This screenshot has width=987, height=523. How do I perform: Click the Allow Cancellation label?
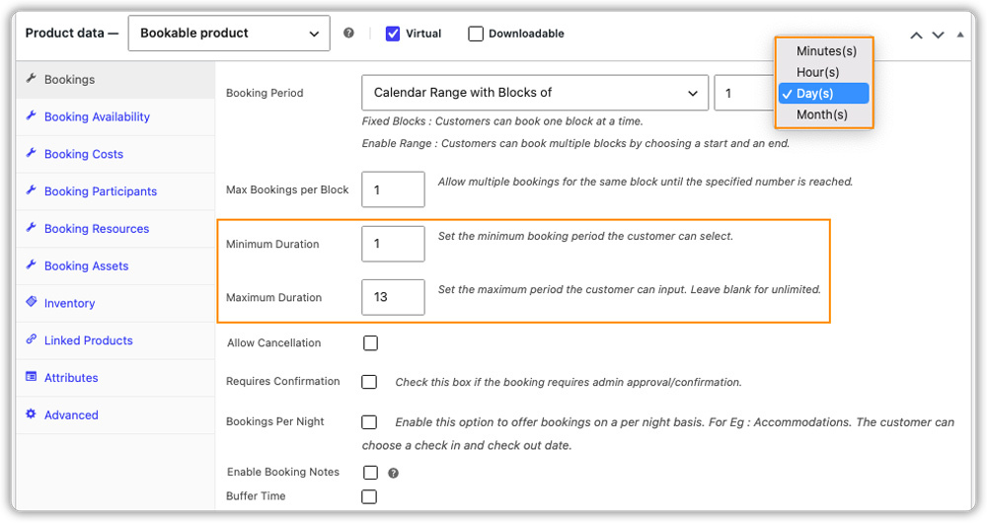pos(273,343)
